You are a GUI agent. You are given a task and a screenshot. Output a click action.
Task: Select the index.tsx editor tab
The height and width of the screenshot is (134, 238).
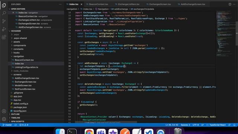74,4
